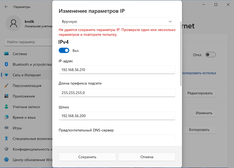Click the Система monitor icon
Screen dimensions: 234x168
tap(6, 54)
